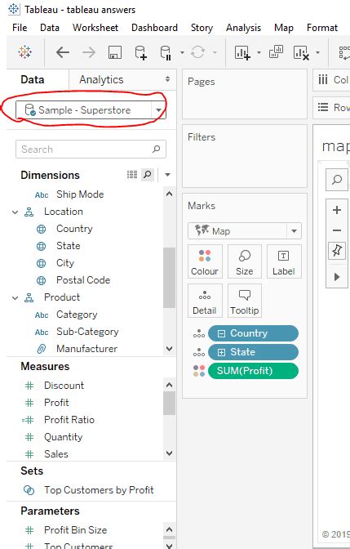
Task: Open the pause auto updates dropdown arrow
Action: [182, 52]
